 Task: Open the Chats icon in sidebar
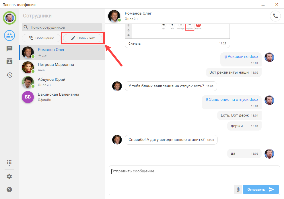[x=9, y=49]
